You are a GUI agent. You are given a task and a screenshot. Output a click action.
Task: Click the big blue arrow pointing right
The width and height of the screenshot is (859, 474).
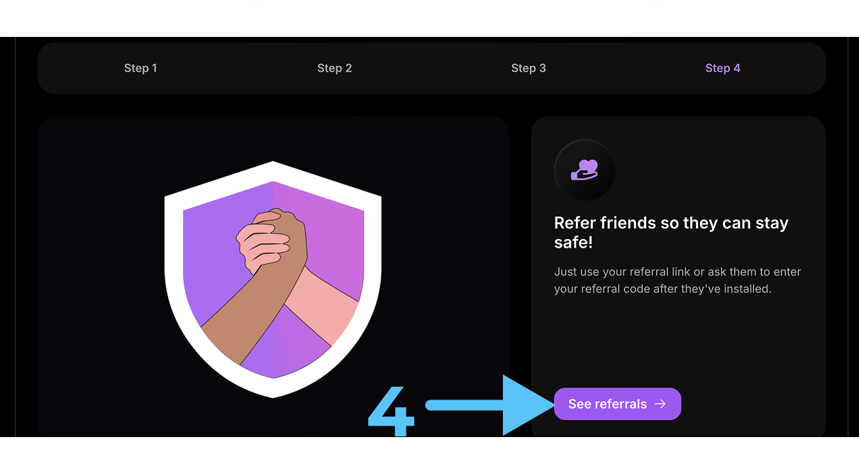pos(489,404)
